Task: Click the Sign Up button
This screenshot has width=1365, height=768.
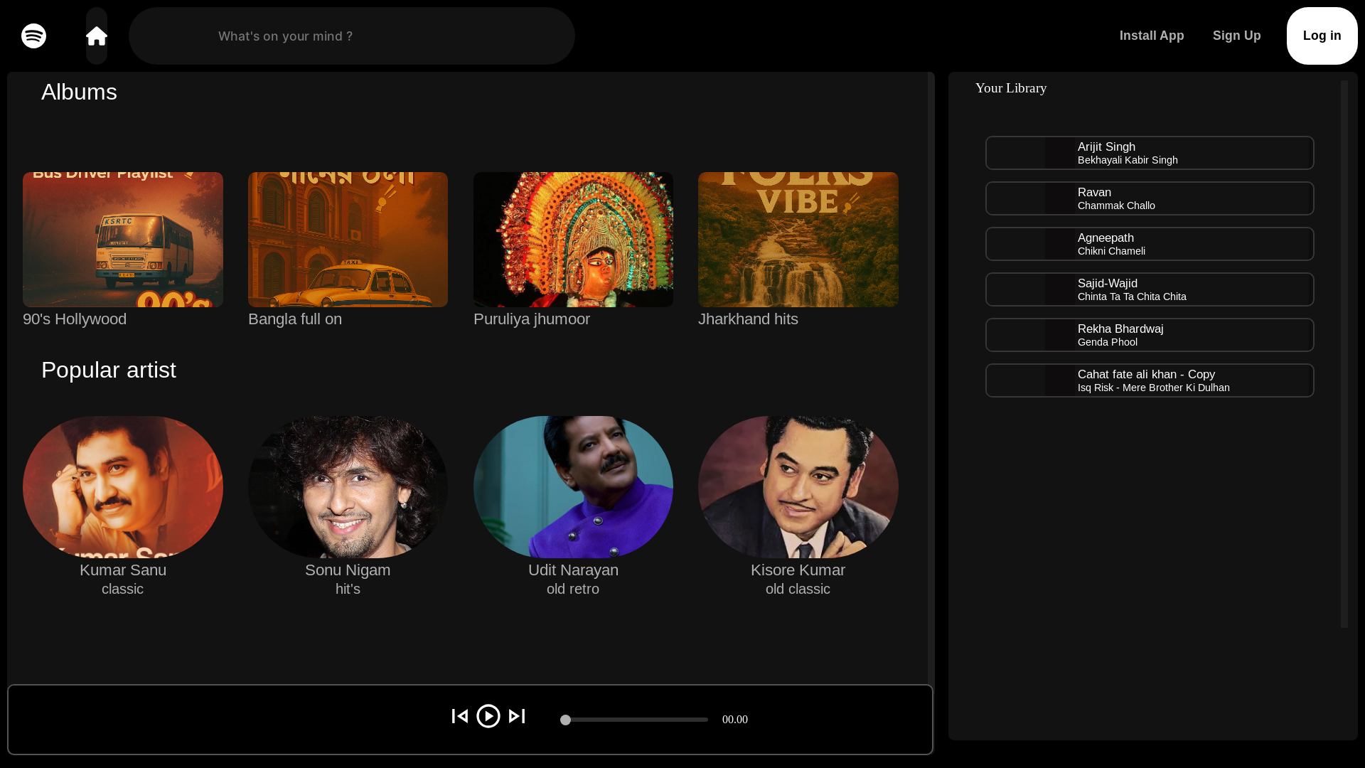Action: [1237, 36]
